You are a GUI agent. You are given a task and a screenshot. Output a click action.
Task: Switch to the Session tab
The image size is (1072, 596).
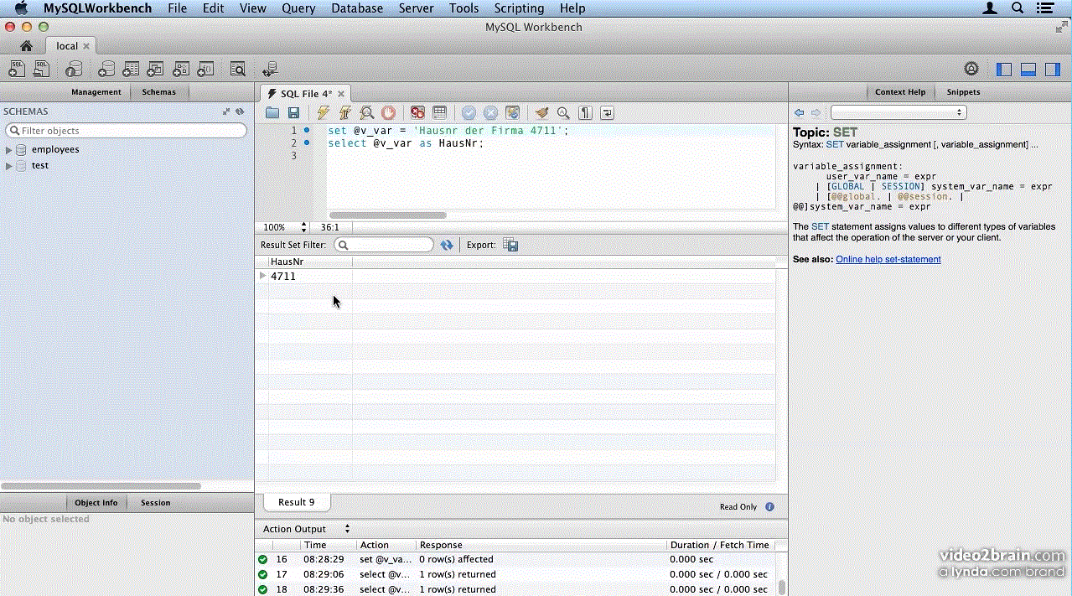click(x=155, y=503)
